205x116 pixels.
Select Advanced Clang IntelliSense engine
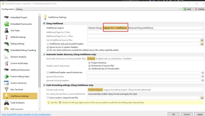(x=141, y=28)
